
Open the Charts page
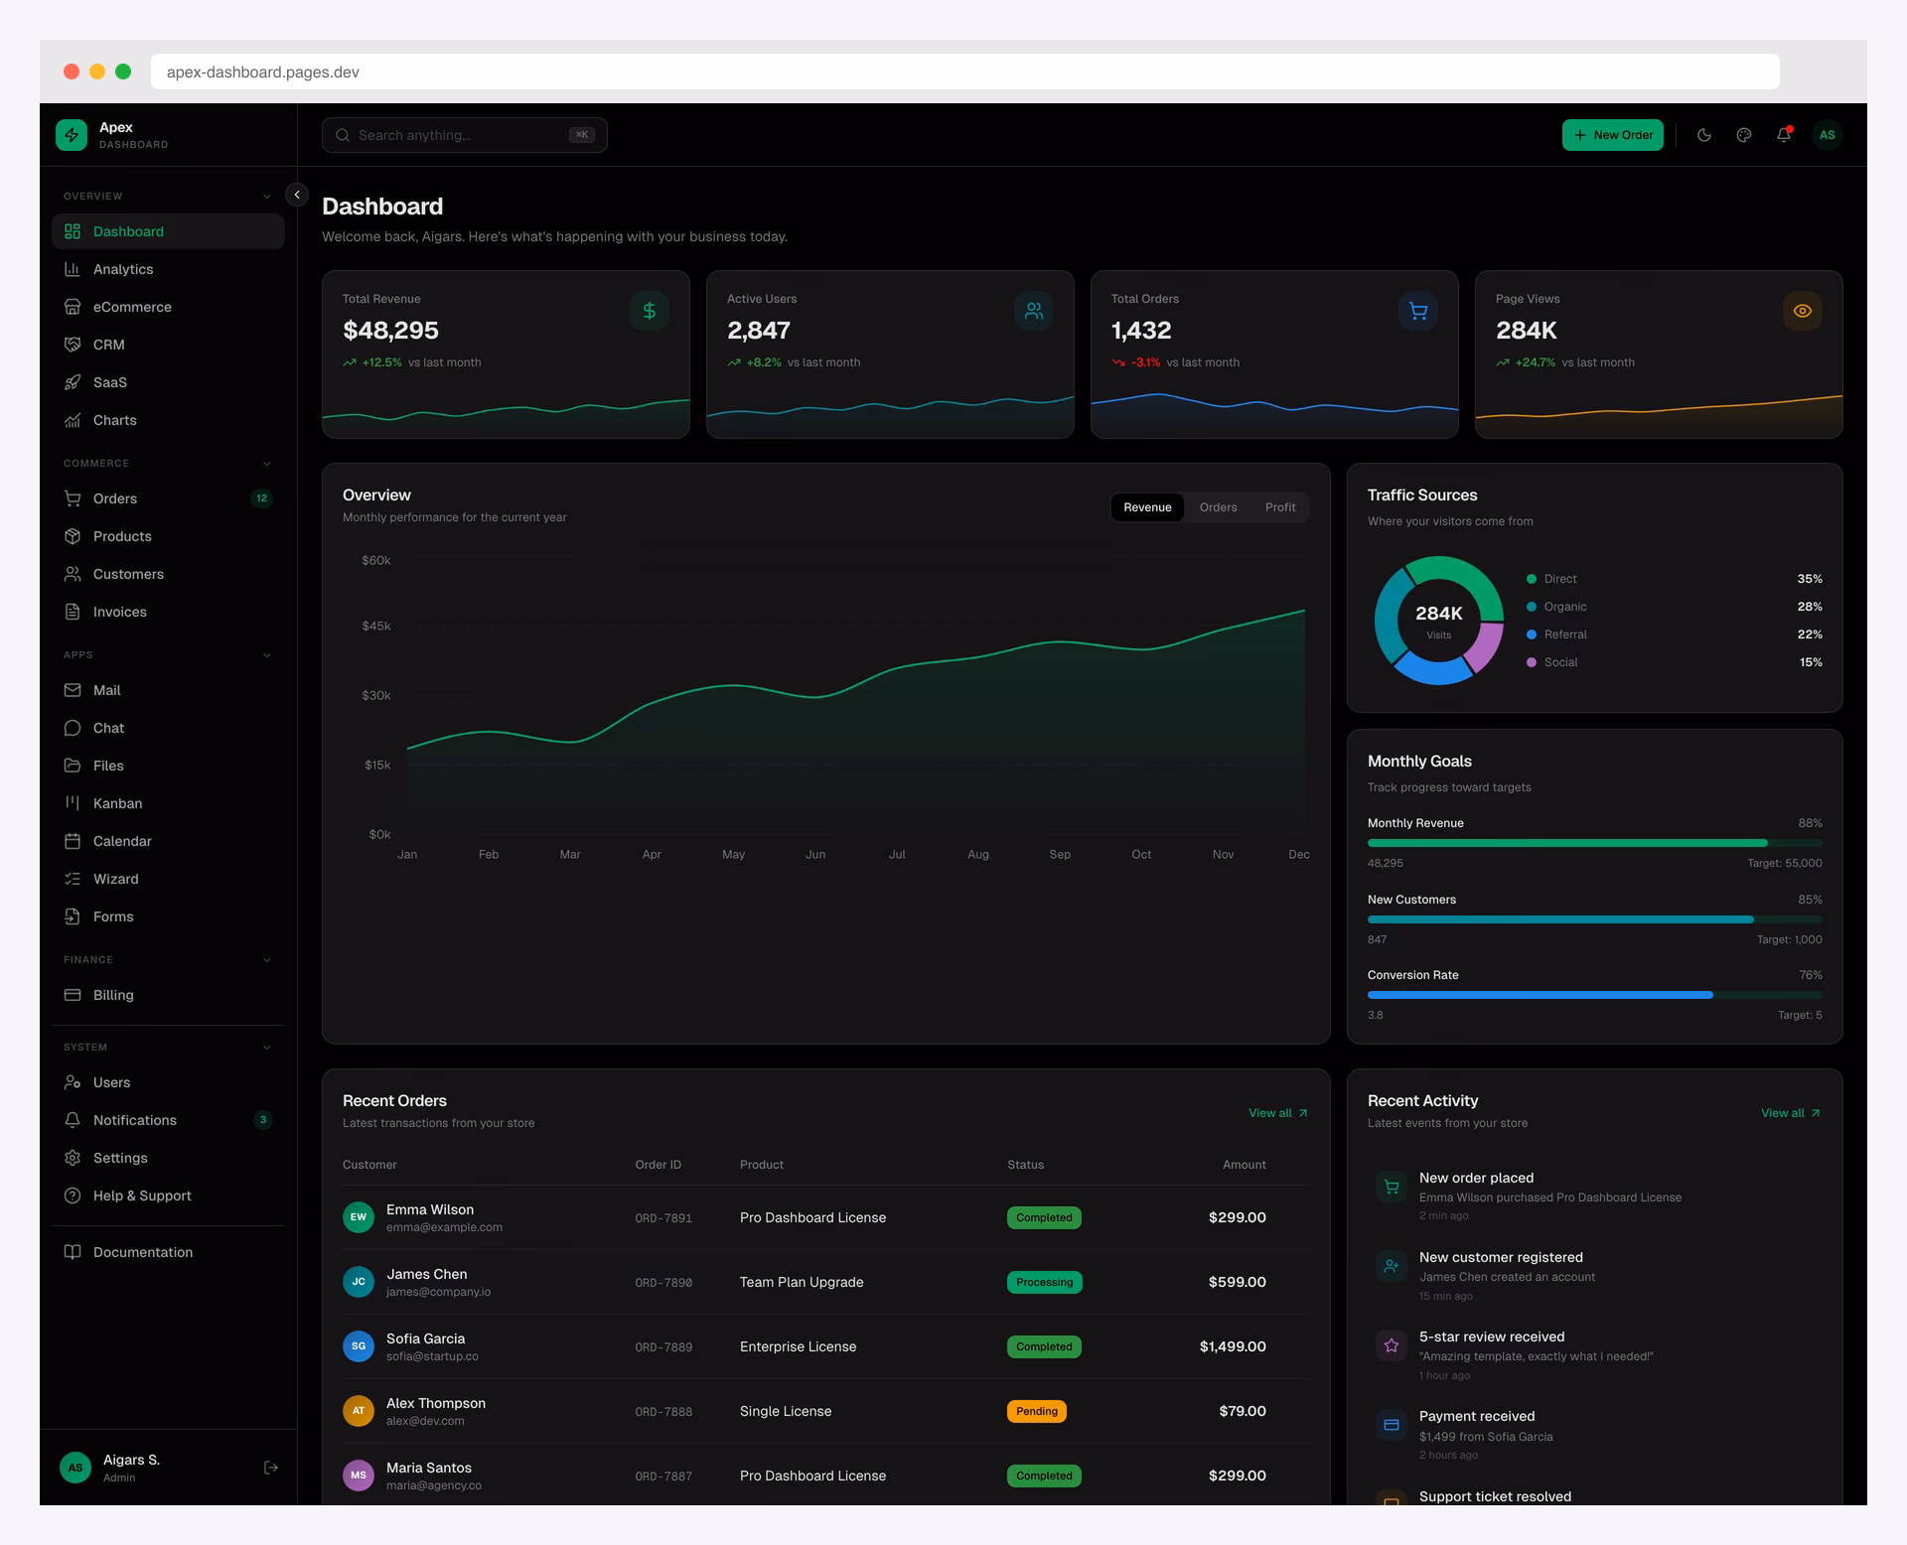168,420
